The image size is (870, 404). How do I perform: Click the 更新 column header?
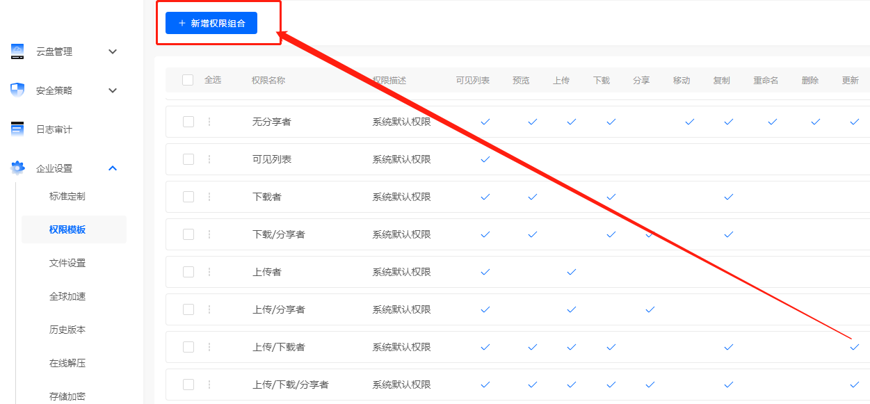[x=851, y=81]
